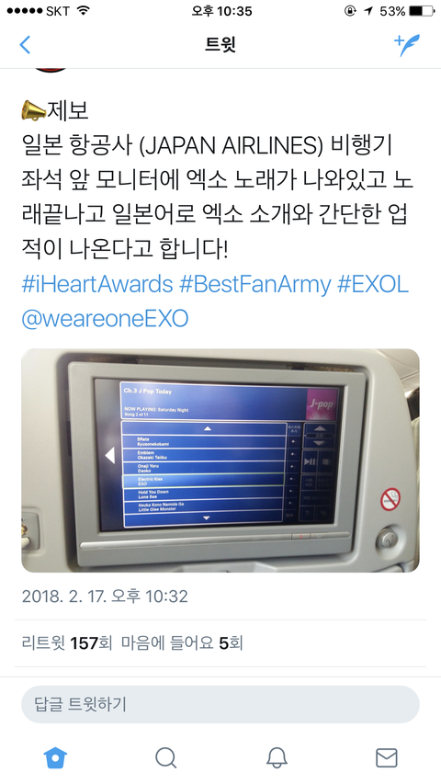This screenshot has width=441, height=784.
Task: Focus the 답글 트윗하기 reply field
Action: pos(220,704)
